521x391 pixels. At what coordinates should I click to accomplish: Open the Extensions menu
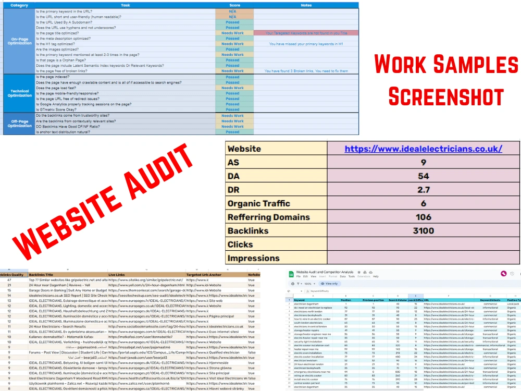pyautogui.click(x=364, y=276)
